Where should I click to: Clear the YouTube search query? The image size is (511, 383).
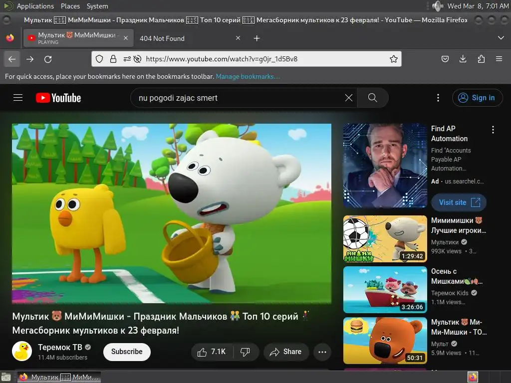point(349,98)
